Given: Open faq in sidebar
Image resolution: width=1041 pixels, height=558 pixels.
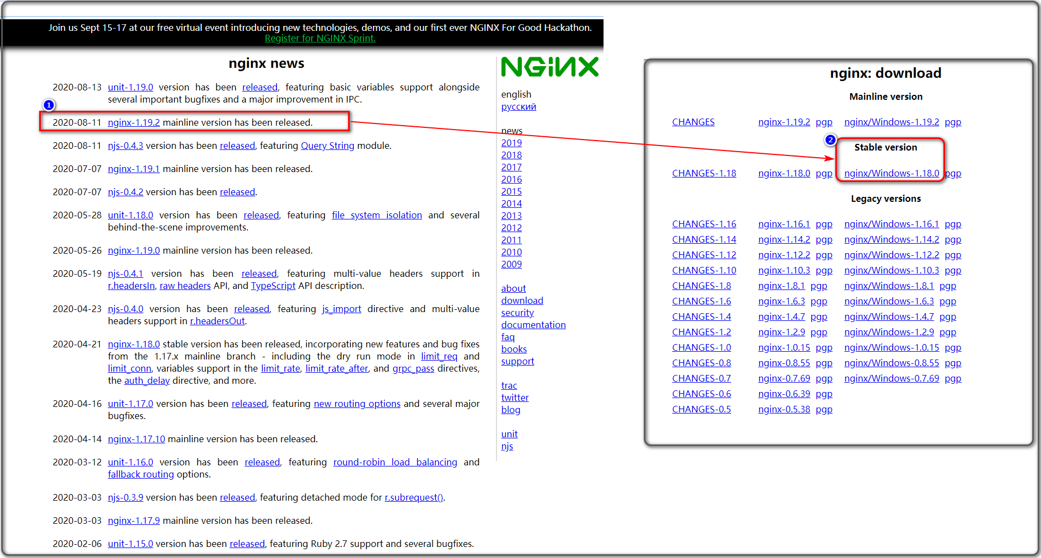Looking at the screenshot, I should click(x=508, y=337).
